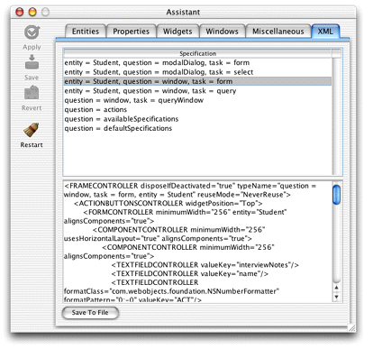This screenshot has height=349, width=373.
Task: Go to the Widgets tab
Action: pos(177,32)
